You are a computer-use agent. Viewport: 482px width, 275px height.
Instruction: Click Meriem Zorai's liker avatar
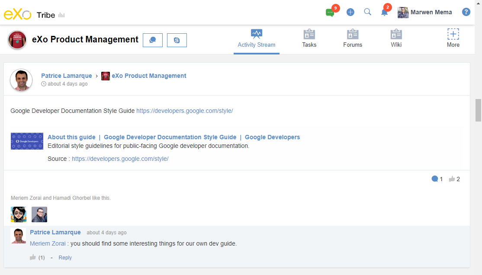19,214
